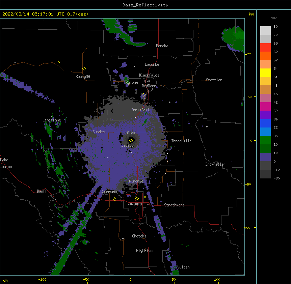Screen dimensions: 291x284
Task: Click the Cochrane city label
Action: point(109,192)
